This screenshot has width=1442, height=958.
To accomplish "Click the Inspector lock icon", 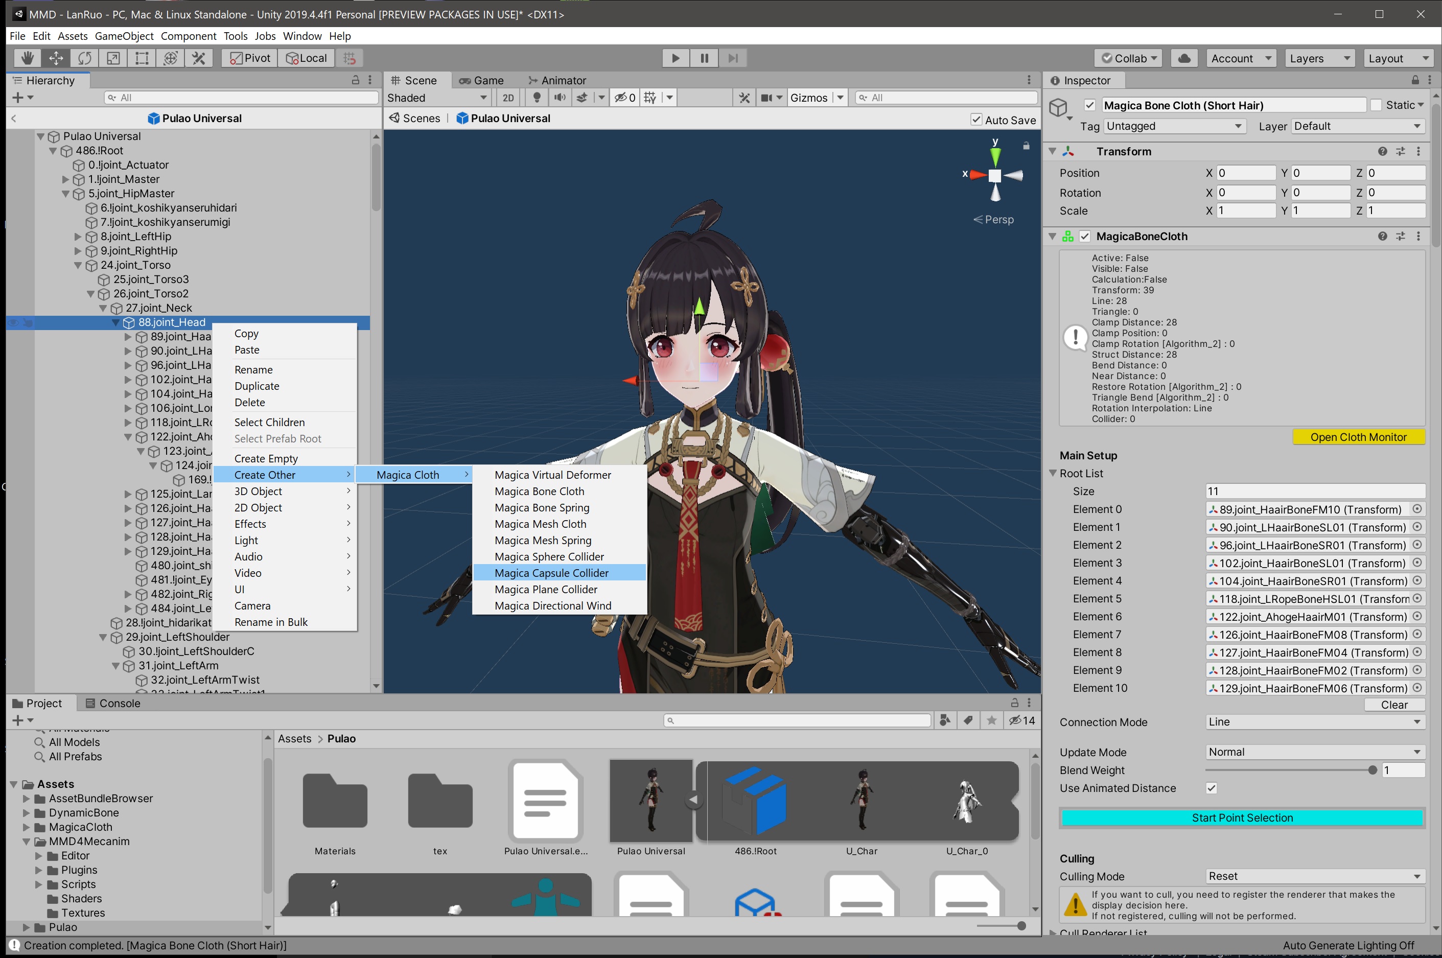I will coord(1415,80).
